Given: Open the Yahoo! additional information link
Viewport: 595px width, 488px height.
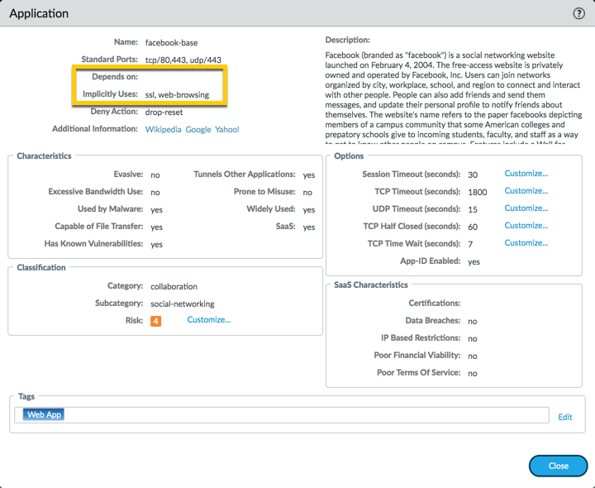Looking at the screenshot, I should click(227, 130).
